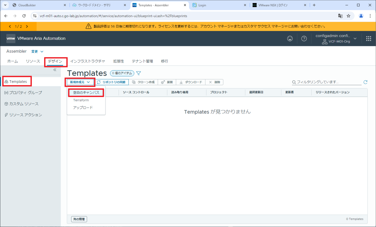This screenshot has height=227, width=376.
Task: Reload the browser page
Action: point(24,16)
